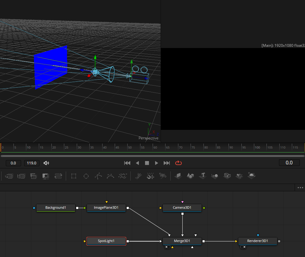Add a Camera 3D tool from toolbar
305x257 pixels.
(x=227, y=176)
